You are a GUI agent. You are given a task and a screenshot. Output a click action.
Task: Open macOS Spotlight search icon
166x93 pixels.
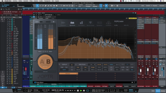coord(158,1)
